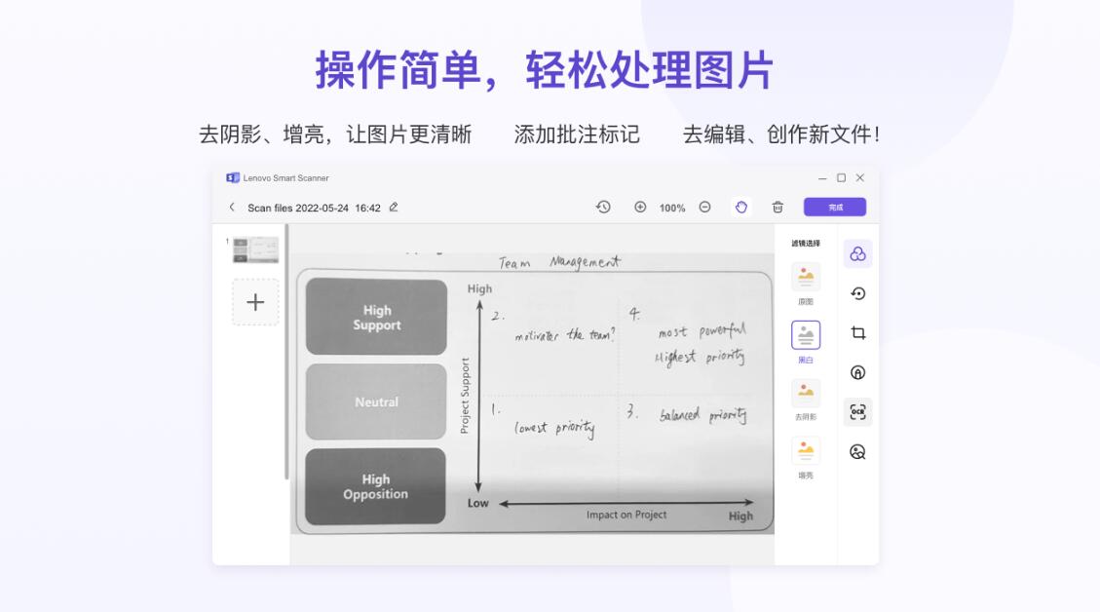
Task: Open the filter selection tool icon
Action: coord(857,254)
